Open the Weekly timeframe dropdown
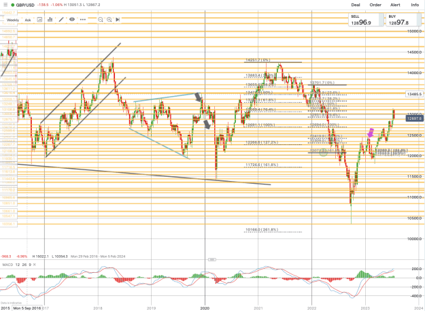The height and width of the screenshot is (311, 425). [x=13, y=20]
